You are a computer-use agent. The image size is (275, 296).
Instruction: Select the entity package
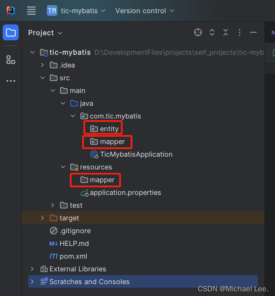pyautogui.click(x=104, y=129)
